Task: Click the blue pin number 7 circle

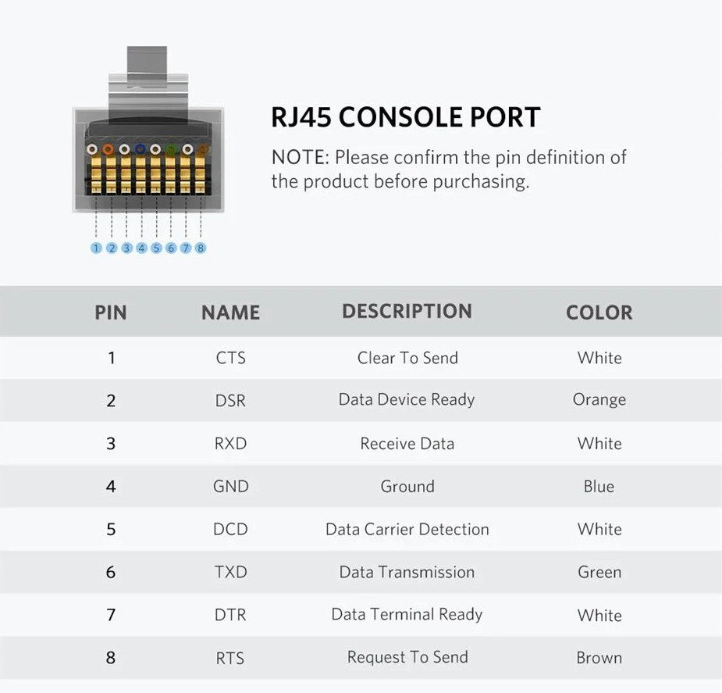Action: coord(186,248)
